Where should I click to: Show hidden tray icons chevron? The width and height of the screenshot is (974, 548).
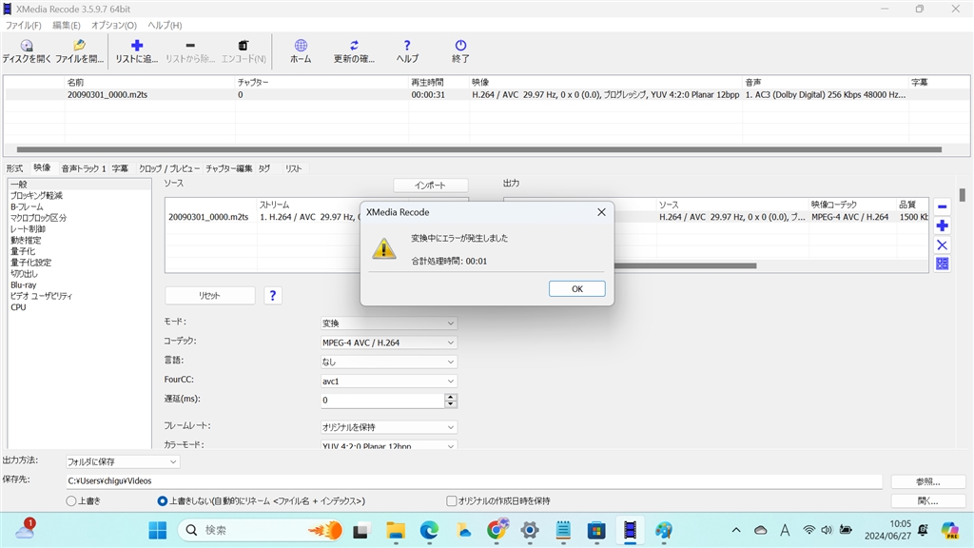(736, 530)
